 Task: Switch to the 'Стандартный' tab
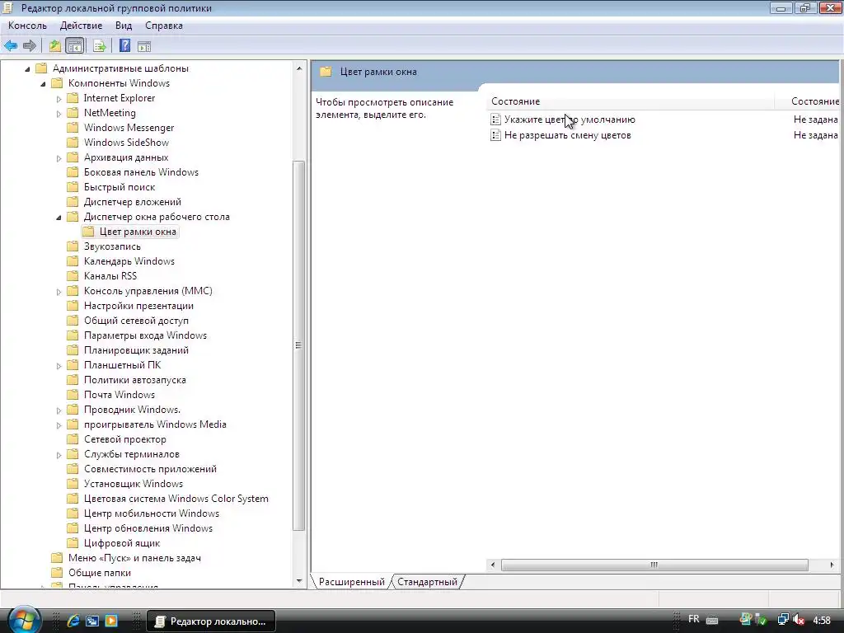click(427, 582)
